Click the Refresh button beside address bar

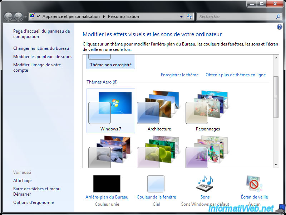[x=189, y=16]
